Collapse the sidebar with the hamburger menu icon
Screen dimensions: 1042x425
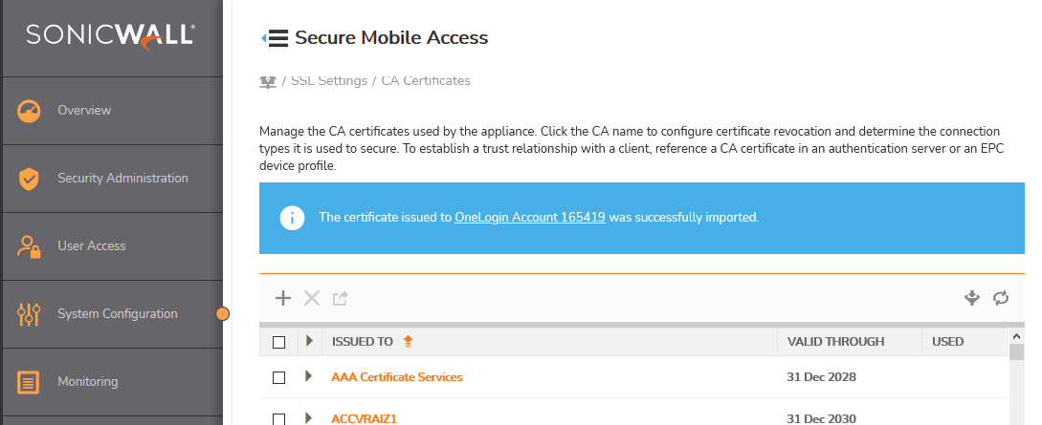tap(275, 38)
